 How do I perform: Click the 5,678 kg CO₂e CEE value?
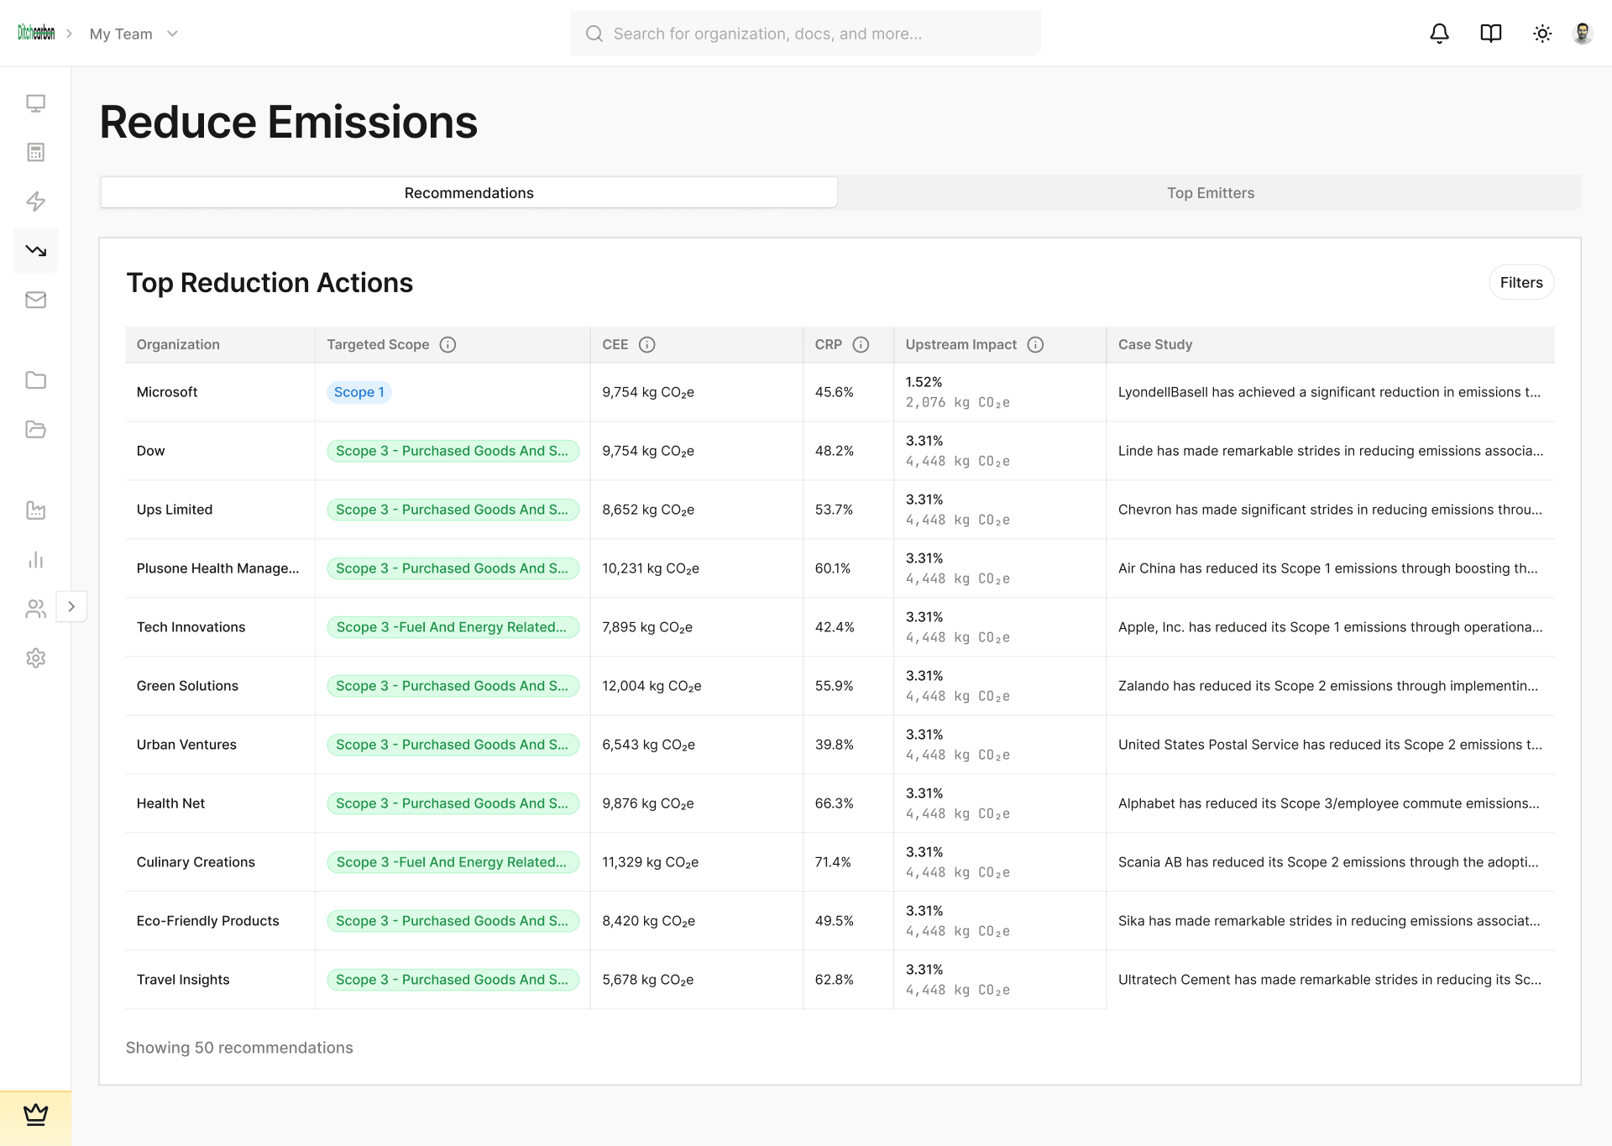[x=648, y=980]
